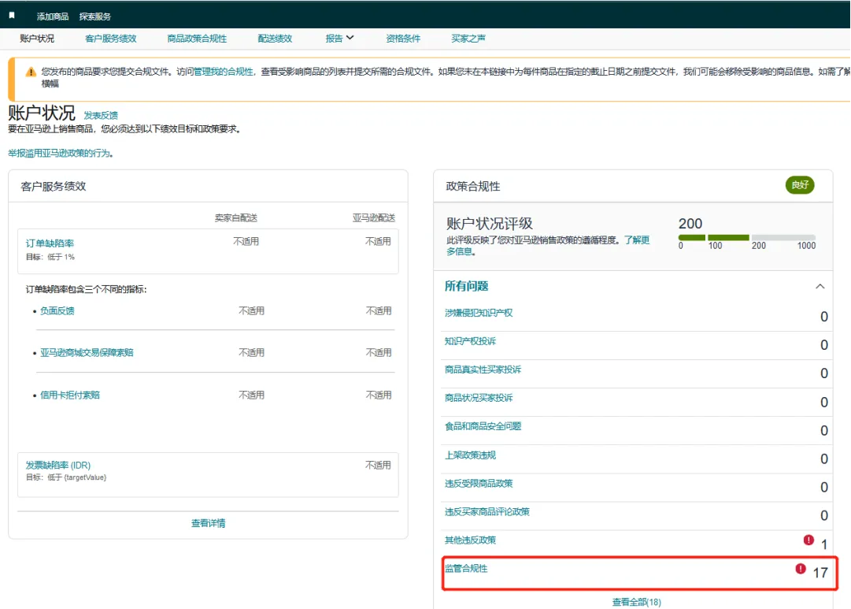Viewport: 851px width, 609px height.
Task: Open the 订单缺陷率 metric link
Action: (x=50, y=243)
